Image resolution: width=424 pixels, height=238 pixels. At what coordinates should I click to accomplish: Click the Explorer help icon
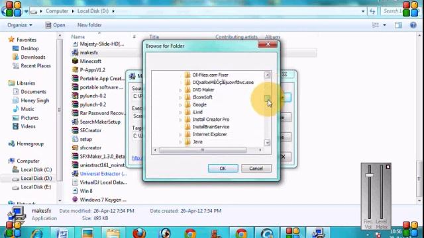pos(413,25)
